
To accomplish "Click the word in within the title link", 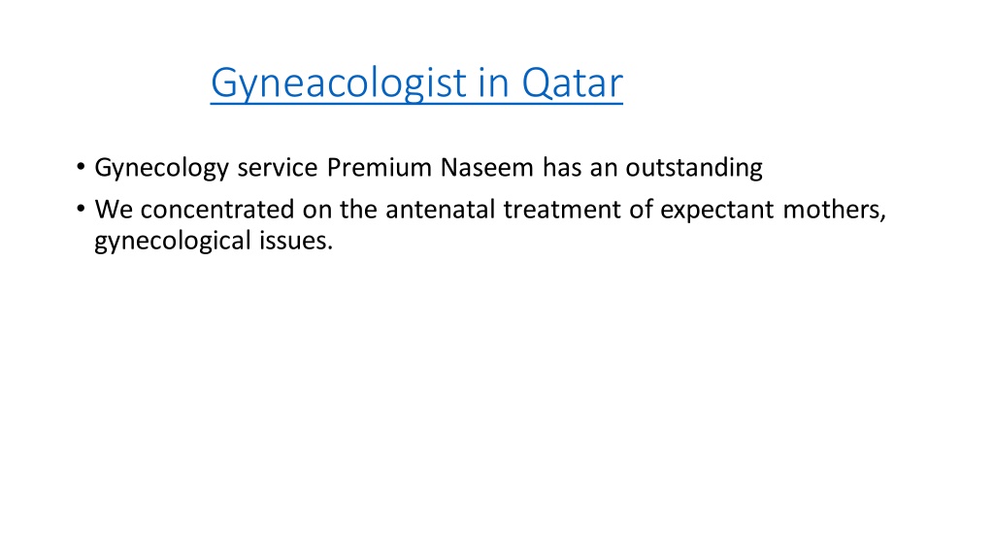I will click(493, 82).
